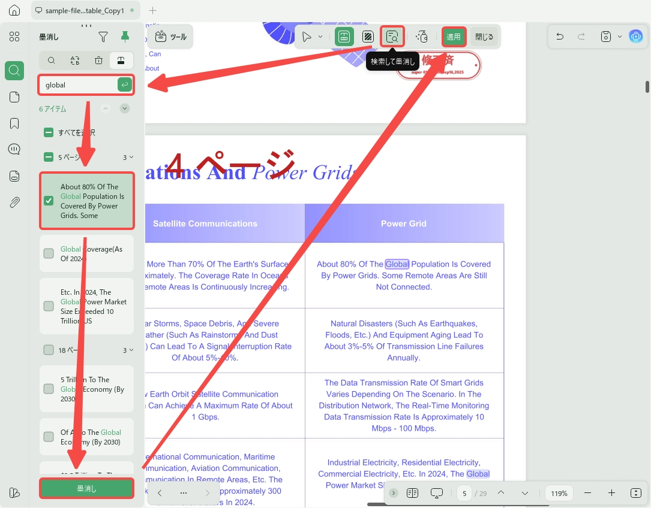
Task: Open a new tab with plus
Action: pos(152,10)
